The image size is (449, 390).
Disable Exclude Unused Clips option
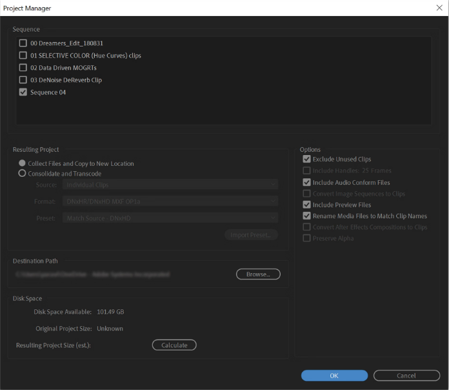[307, 159]
